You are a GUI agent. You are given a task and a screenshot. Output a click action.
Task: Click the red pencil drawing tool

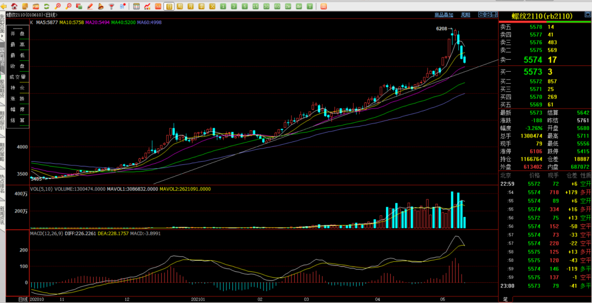[x=90, y=6]
